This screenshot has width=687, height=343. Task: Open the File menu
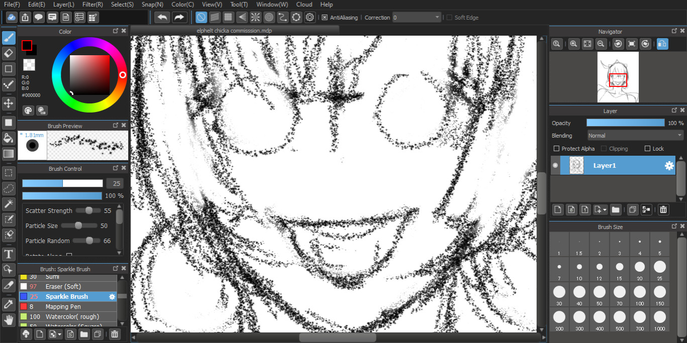(12, 5)
